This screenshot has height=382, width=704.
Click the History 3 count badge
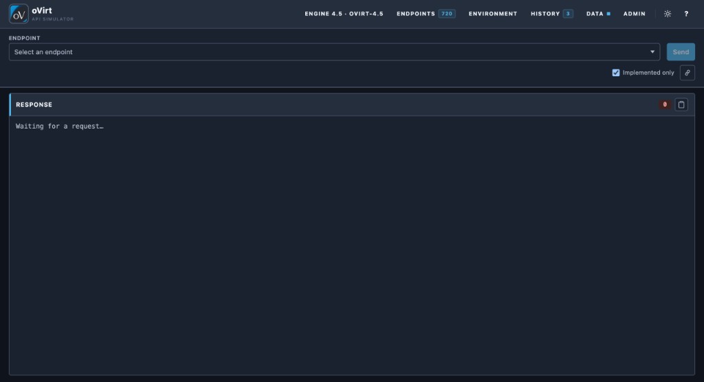568,14
